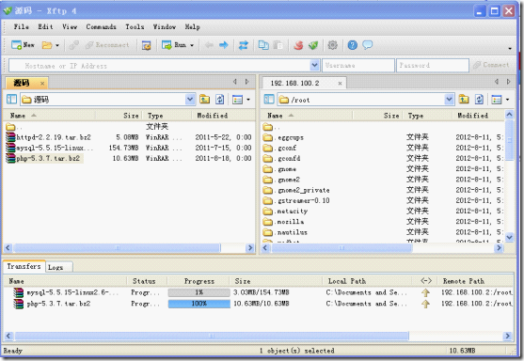
Task: Go up one folder in local pane
Action: 204,100
